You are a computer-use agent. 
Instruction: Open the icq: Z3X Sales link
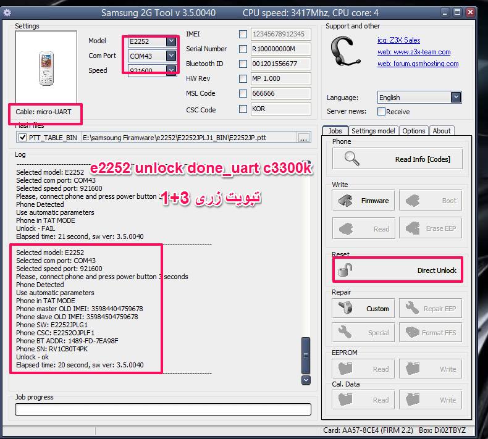coord(398,40)
